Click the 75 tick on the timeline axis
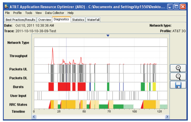The width and height of the screenshot is (191, 122). click(x=109, y=112)
